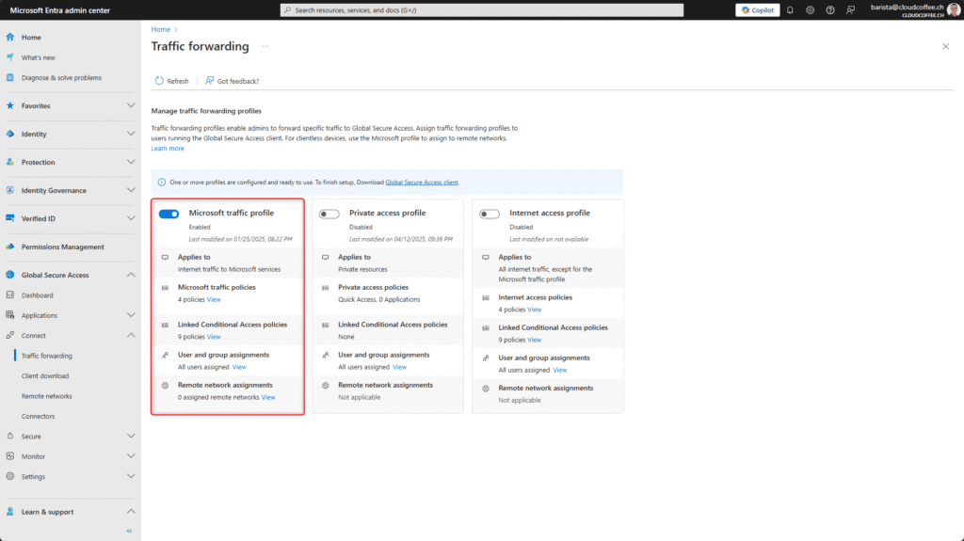The height and width of the screenshot is (541, 964).
Task: Collapse the sidebar with double-chevron icon
Action: (x=129, y=531)
